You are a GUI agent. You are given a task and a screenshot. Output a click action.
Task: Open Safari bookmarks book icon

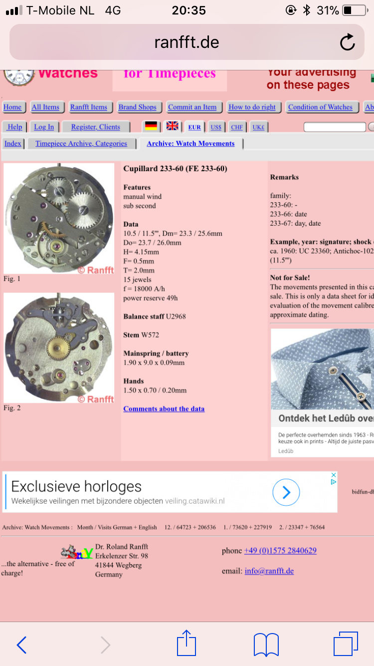click(x=266, y=645)
